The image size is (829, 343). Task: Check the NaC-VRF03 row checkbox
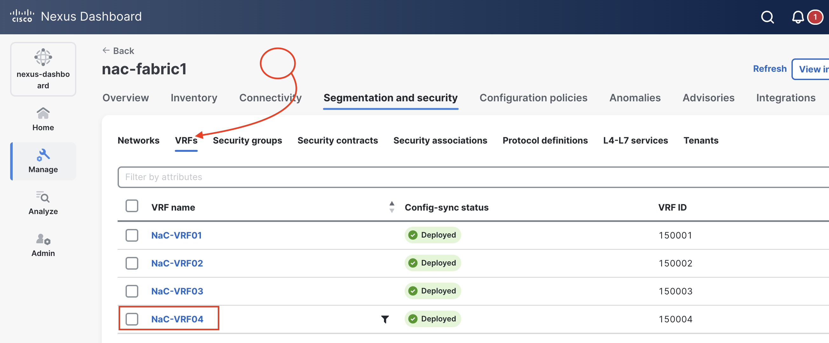(132, 291)
